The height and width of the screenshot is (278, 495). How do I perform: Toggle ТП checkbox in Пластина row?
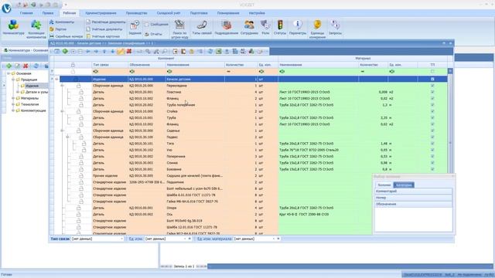tap(432, 92)
